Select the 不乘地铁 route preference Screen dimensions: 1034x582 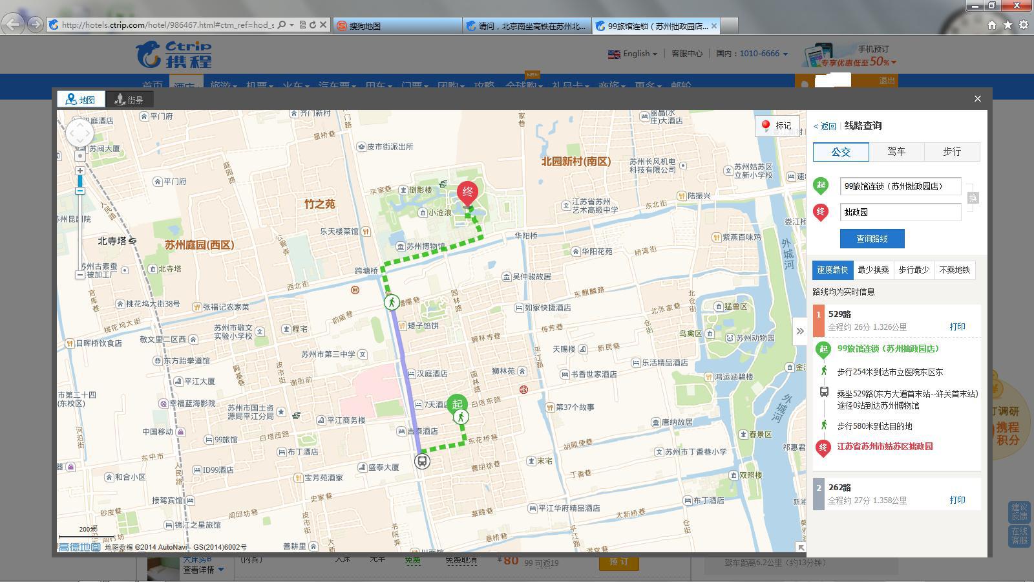click(x=955, y=270)
